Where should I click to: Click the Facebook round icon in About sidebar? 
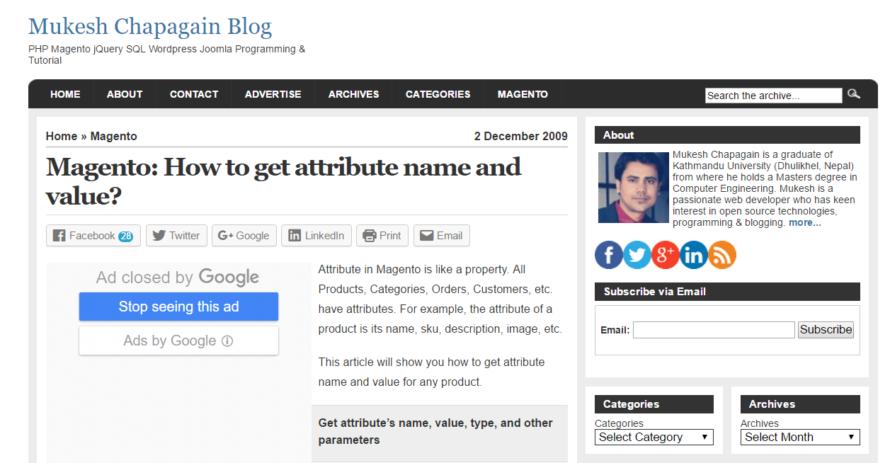(609, 255)
